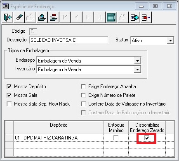This screenshot has height=161, width=179.
Task: Toggle Disponibiliza Endereço Zerado checkbox in grid row
Action: coord(147,138)
